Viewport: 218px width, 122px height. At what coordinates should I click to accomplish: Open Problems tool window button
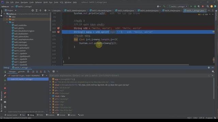pos(50,115)
